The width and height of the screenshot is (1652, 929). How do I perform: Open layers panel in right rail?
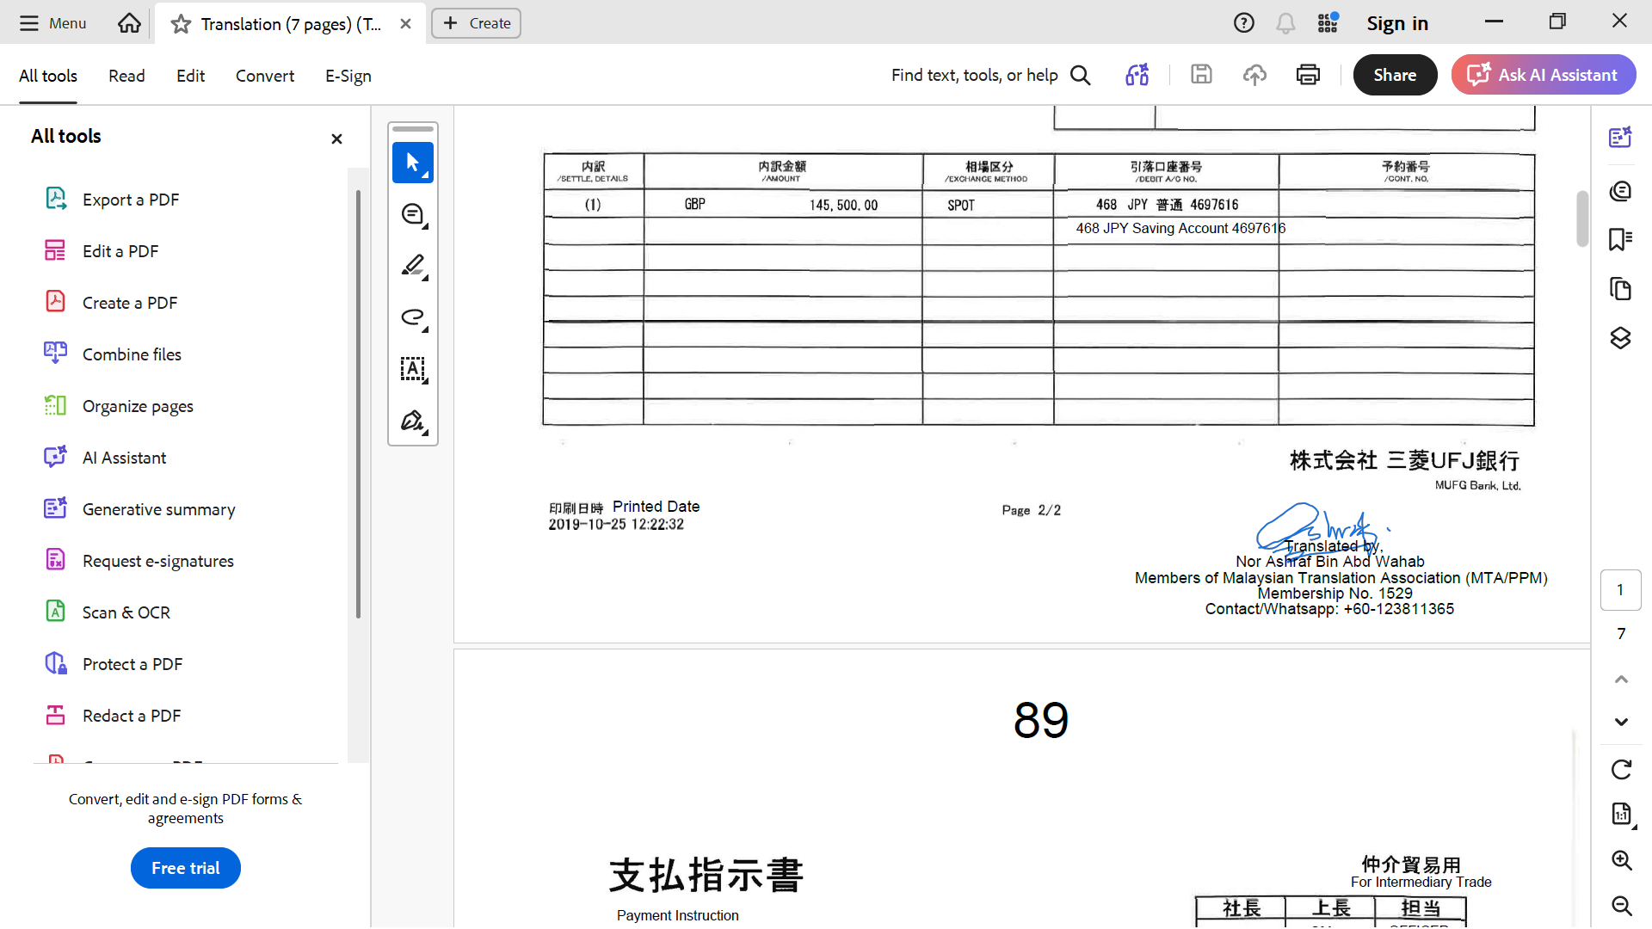1621,338
